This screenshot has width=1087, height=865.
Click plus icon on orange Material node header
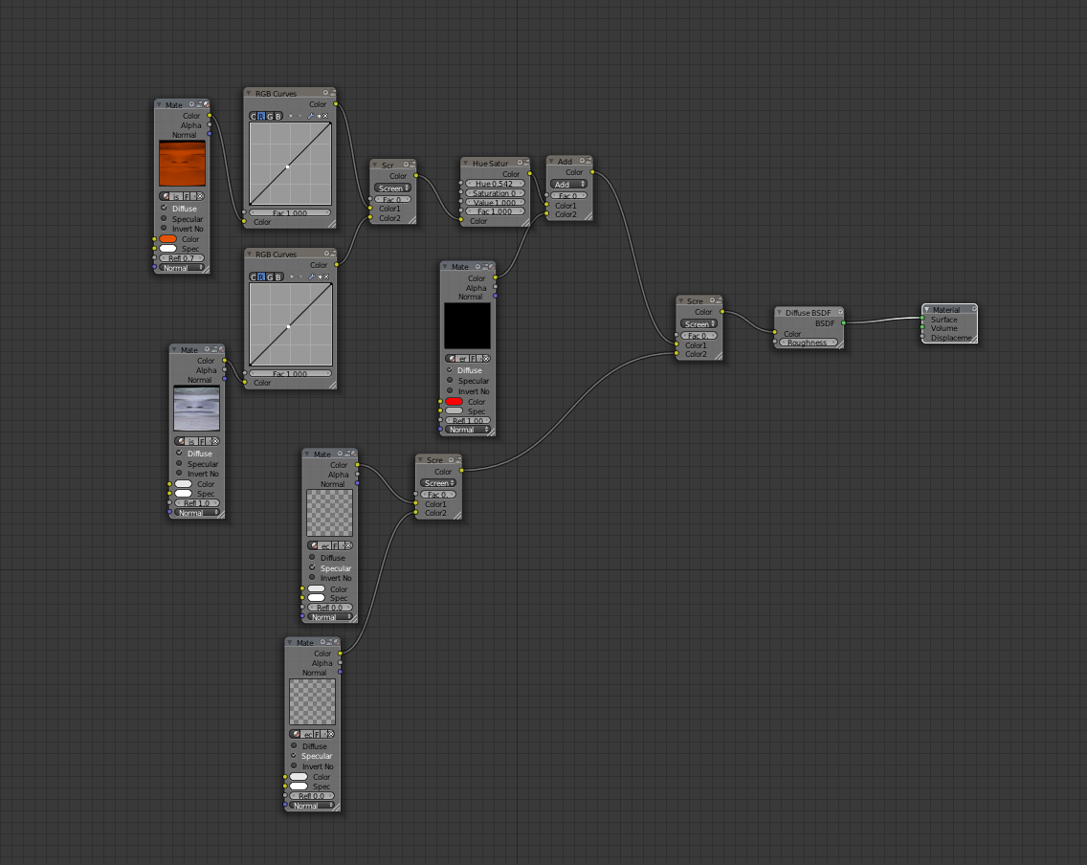point(192,104)
